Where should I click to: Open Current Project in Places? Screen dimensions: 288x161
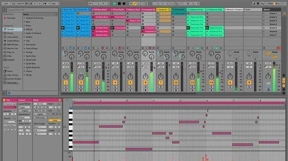point(14,79)
